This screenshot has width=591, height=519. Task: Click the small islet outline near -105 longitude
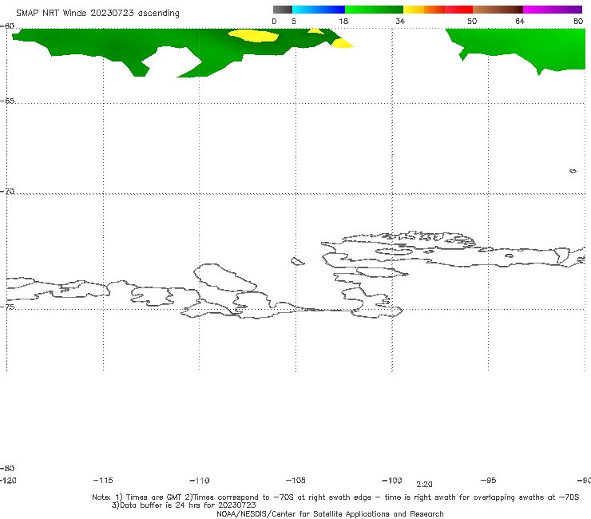297,261
